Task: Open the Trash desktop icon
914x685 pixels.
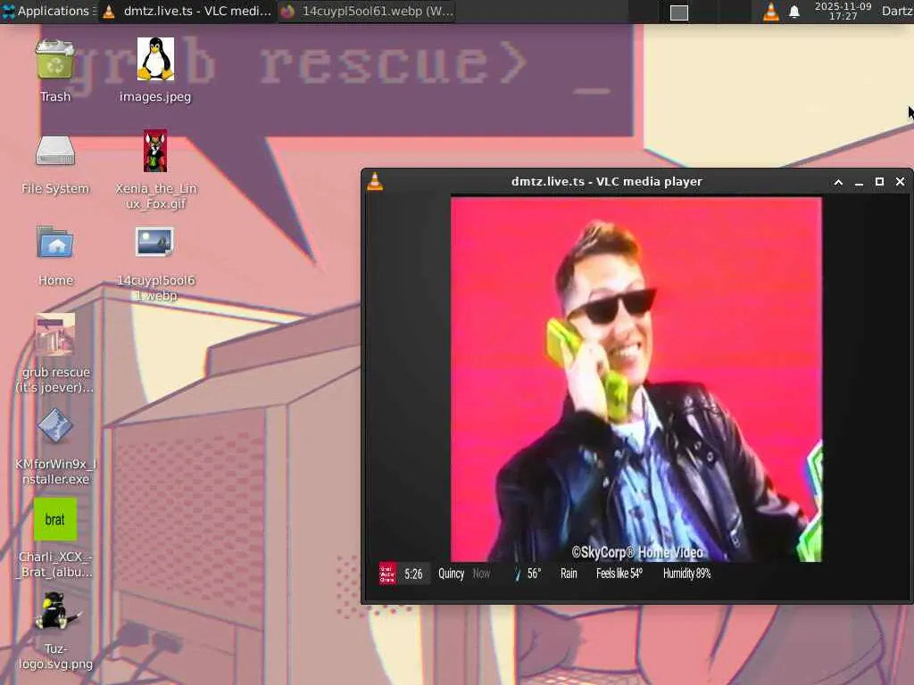Action: tap(54, 59)
